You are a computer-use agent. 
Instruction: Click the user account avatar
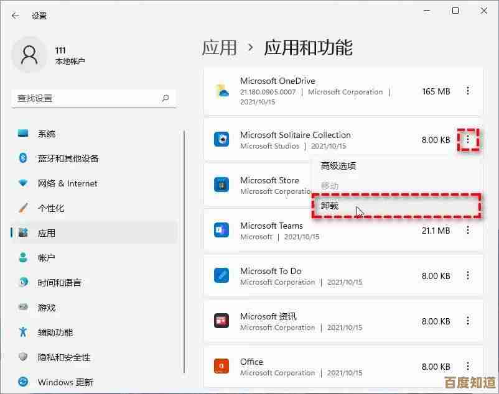pos(30,55)
